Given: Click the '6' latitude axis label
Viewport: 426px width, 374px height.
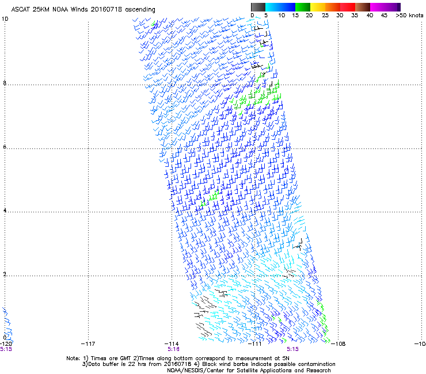Looking at the screenshot, I should 5,147.
